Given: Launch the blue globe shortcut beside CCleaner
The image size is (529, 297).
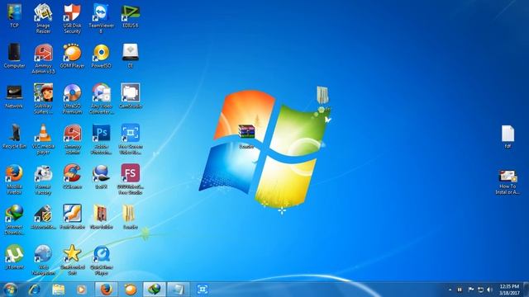Looking at the screenshot, I should 101,177.
